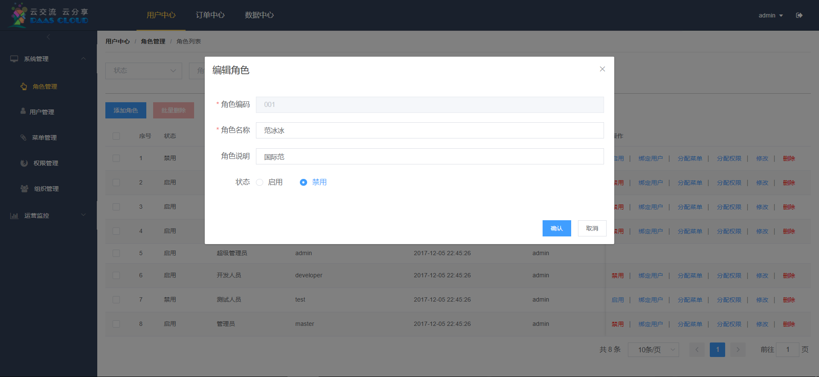This screenshot has width=819, height=377.
Task: Click the 用户管理 person icon
Action: [23, 111]
